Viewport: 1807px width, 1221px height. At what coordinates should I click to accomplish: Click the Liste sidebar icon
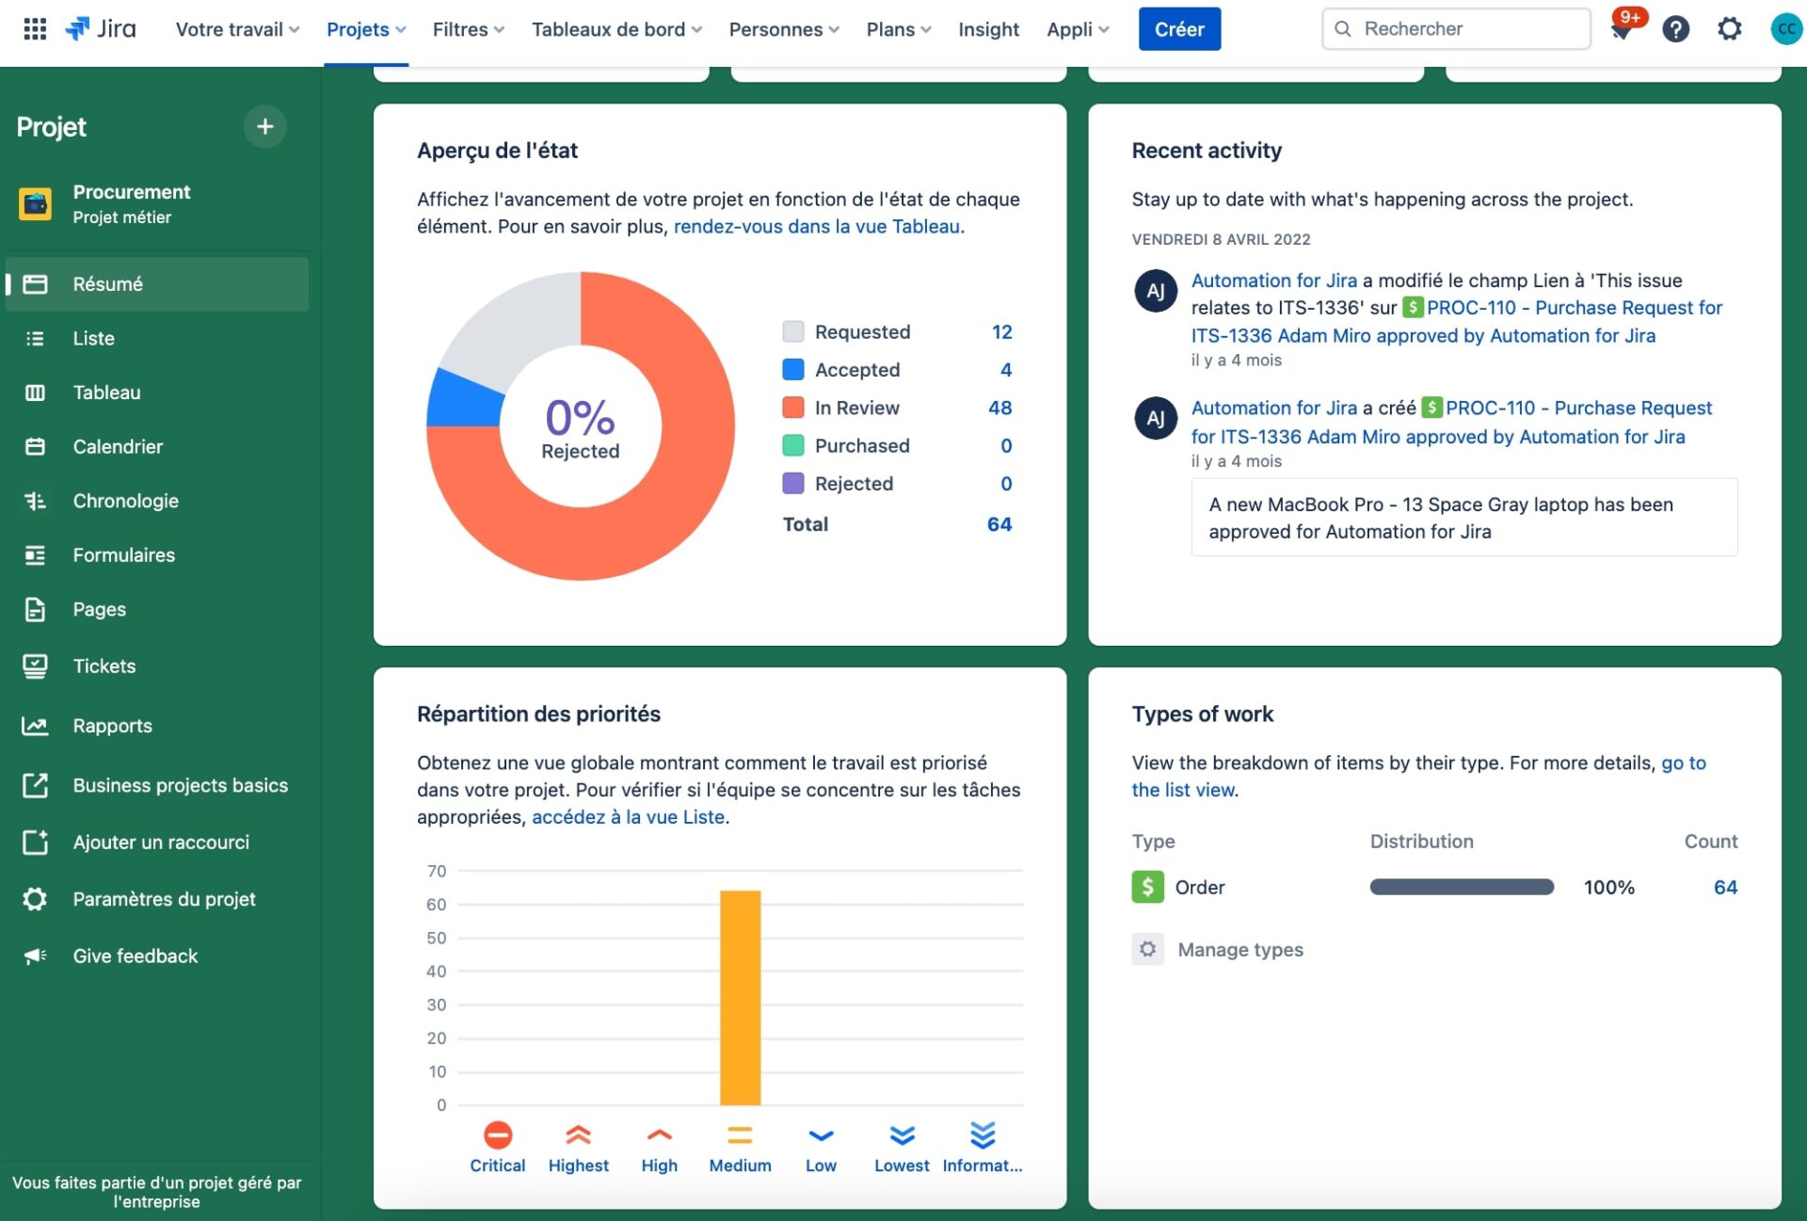coord(36,339)
